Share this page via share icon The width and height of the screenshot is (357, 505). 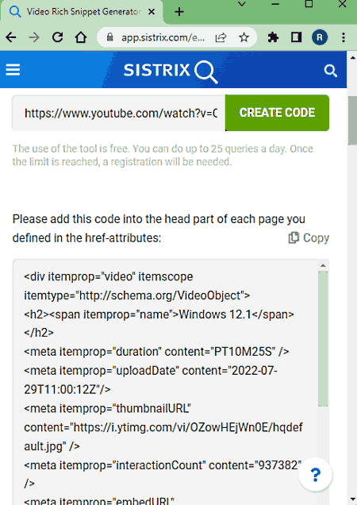[221, 37]
